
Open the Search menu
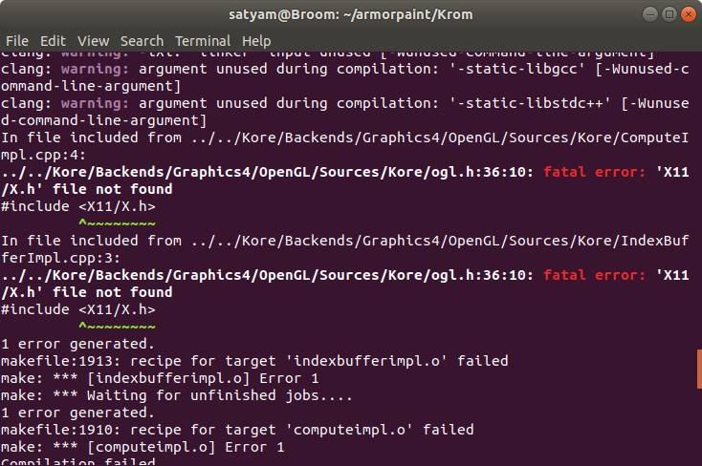(x=142, y=41)
